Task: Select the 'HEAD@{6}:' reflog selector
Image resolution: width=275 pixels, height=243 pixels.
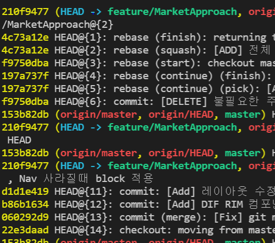Action: click(x=81, y=102)
